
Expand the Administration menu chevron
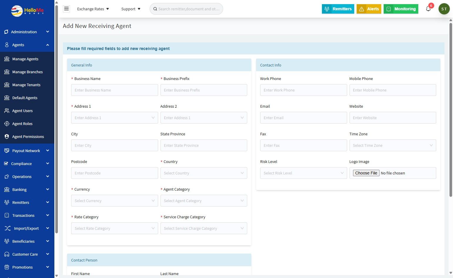(48, 32)
